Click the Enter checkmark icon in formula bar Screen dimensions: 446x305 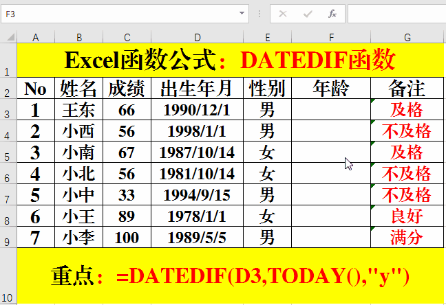click(x=308, y=14)
